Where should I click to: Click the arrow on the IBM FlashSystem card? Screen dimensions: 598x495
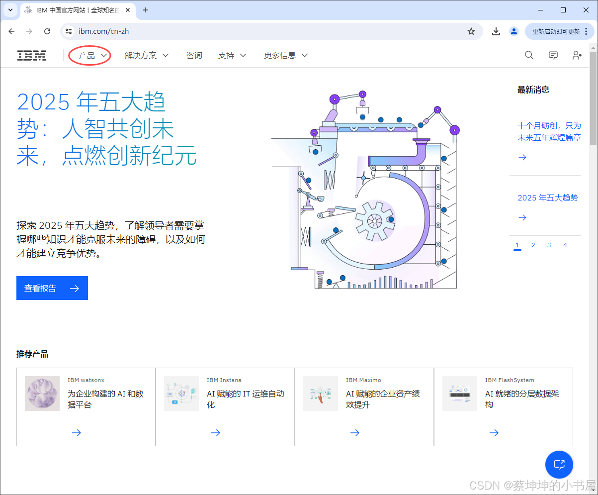tap(494, 433)
